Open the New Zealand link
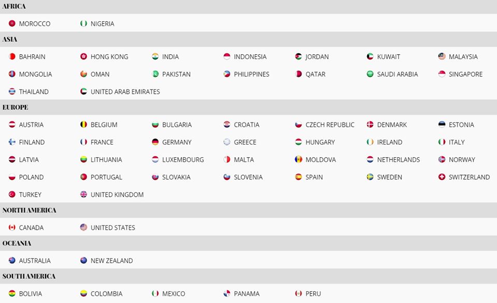Screen dimensions: 497x303 [112, 261]
